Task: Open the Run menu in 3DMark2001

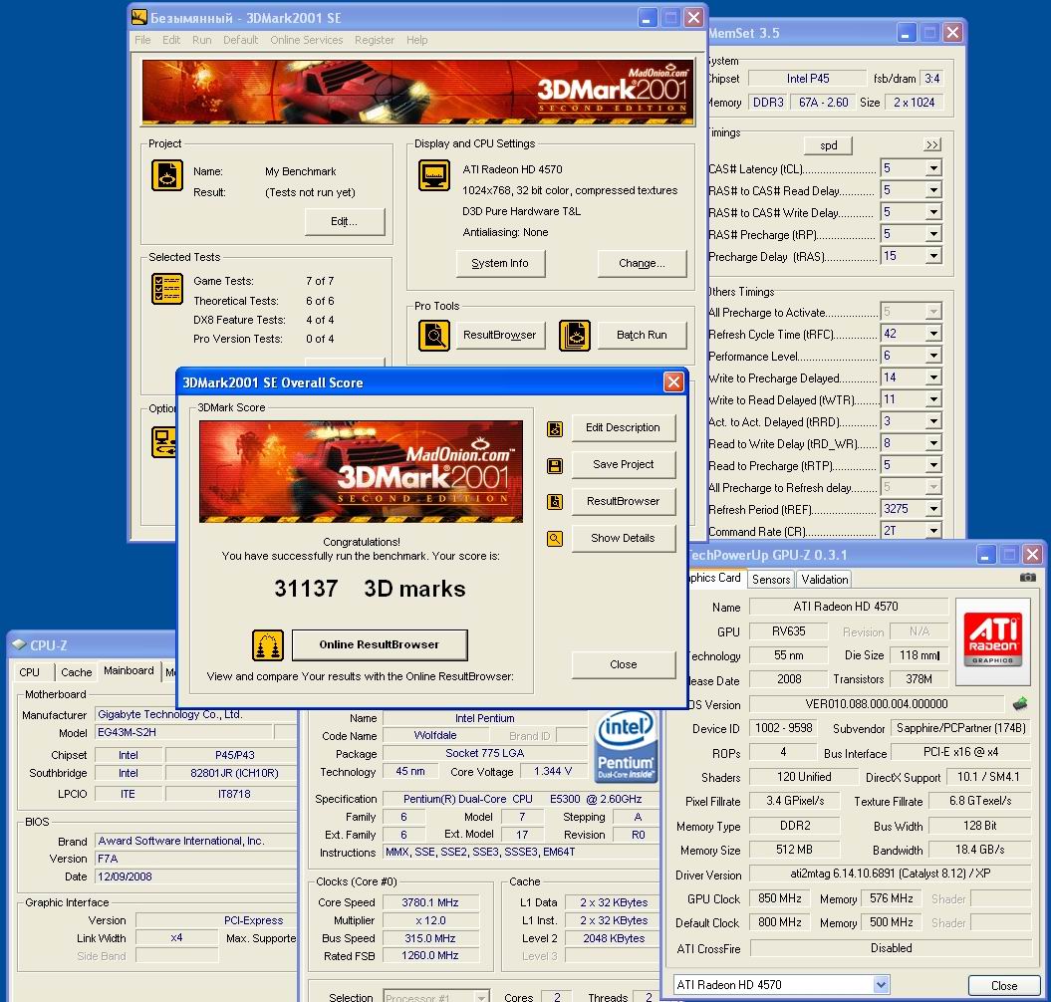Action: [x=202, y=40]
